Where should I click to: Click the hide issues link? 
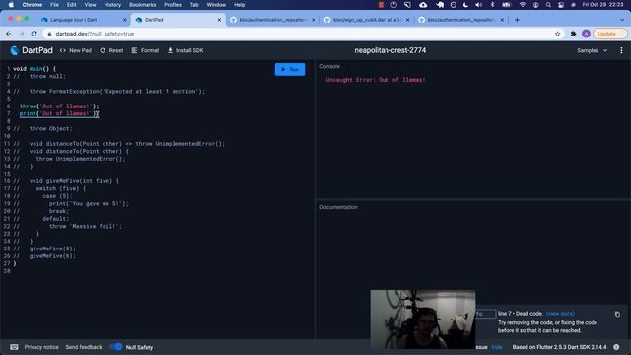pos(497,347)
